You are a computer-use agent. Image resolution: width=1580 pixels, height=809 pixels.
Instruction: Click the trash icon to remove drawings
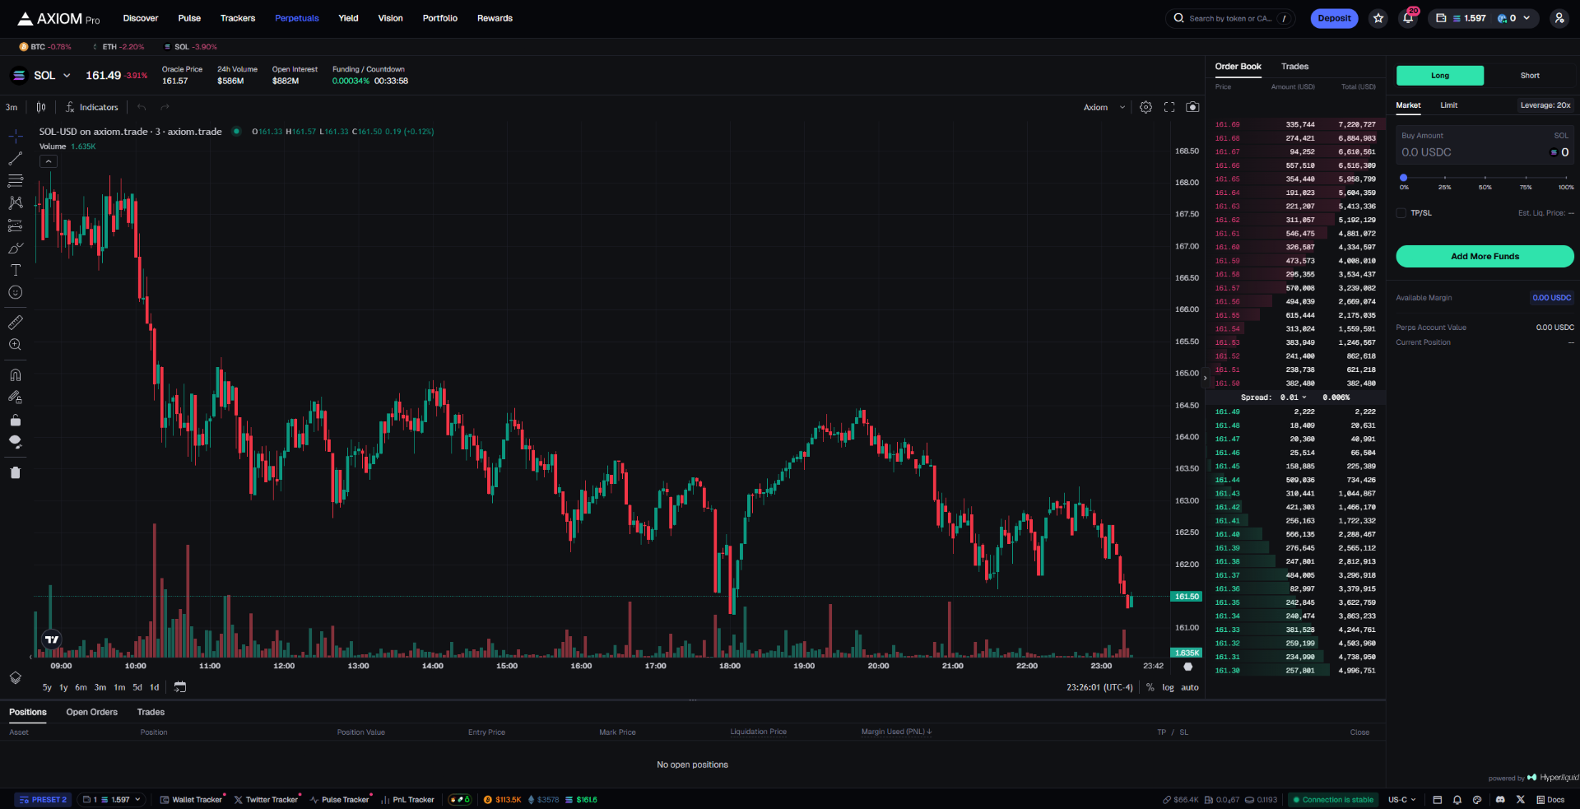click(15, 472)
